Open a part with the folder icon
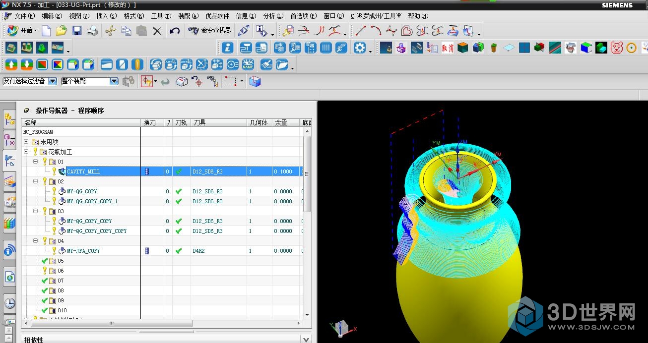 click(x=61, y=31)
